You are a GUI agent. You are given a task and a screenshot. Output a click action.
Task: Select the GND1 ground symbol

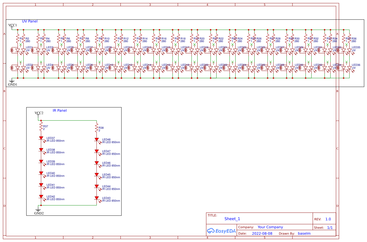(x=12, y=82)
